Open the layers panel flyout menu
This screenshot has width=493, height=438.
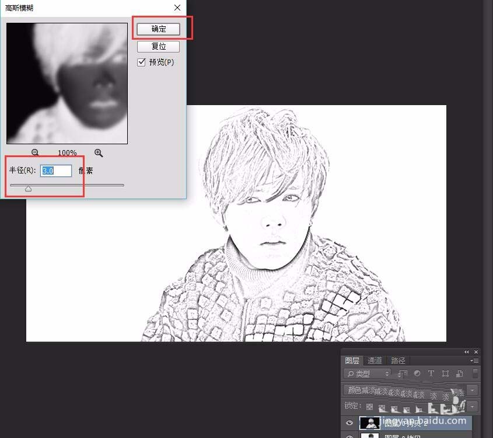click(475, 361)
